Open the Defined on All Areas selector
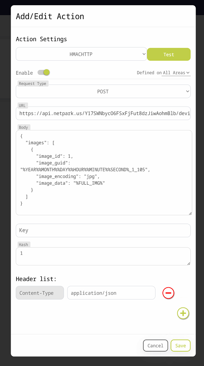The image size is (204, 366). click(x=176, y=73)
